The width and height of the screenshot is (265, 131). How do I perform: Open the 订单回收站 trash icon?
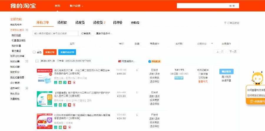coord(226,23)
